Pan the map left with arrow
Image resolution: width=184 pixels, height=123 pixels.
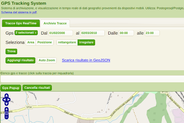pos(4,100)
